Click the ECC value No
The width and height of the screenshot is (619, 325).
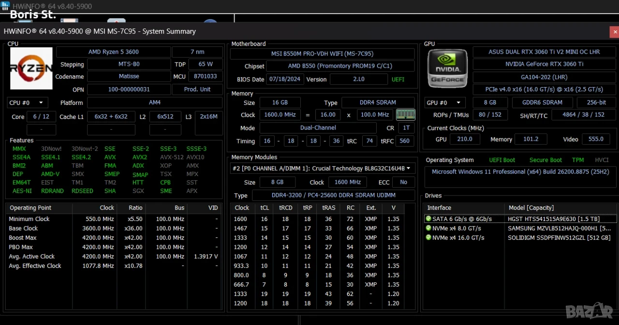coord(403,182)
